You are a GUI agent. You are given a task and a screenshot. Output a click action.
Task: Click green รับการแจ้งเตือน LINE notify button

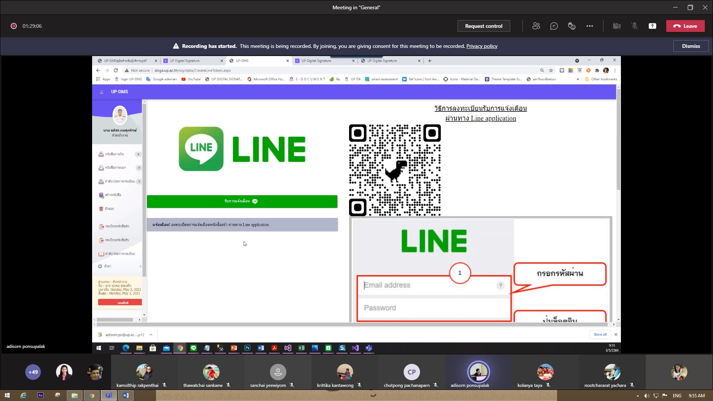coord(242,201)
